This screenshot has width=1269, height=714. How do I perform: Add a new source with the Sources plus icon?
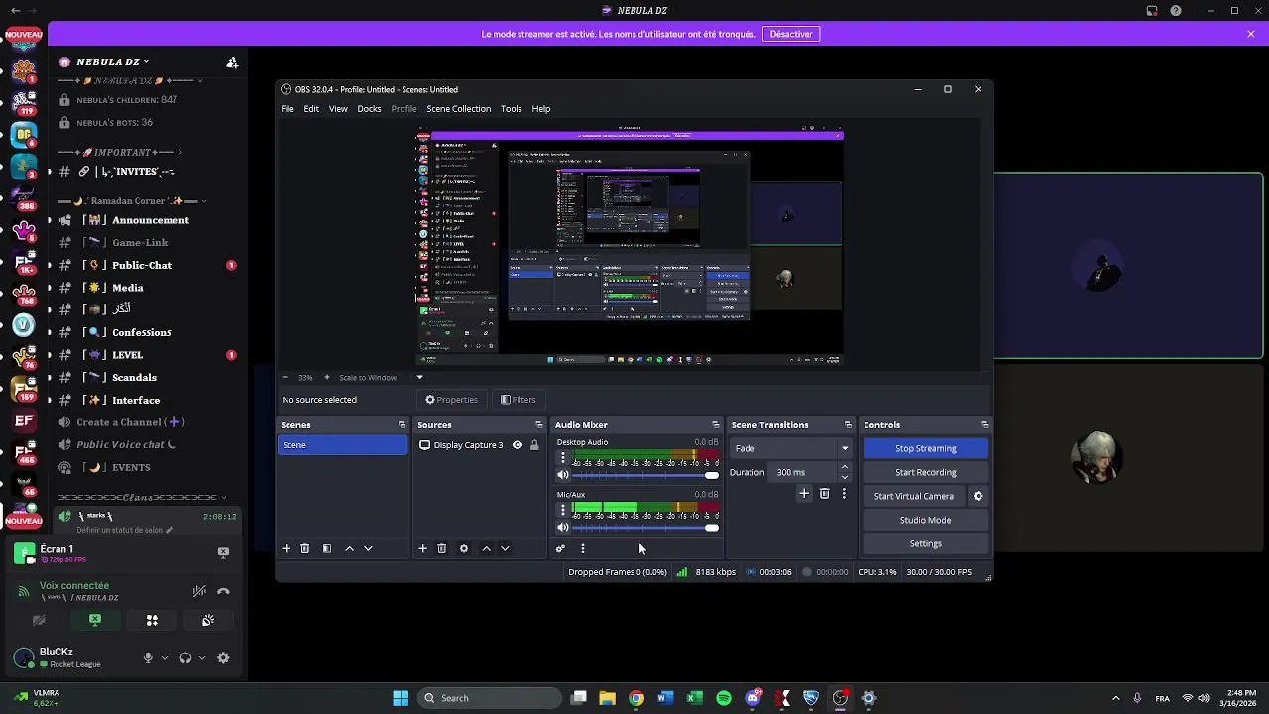tap(423, 548)
